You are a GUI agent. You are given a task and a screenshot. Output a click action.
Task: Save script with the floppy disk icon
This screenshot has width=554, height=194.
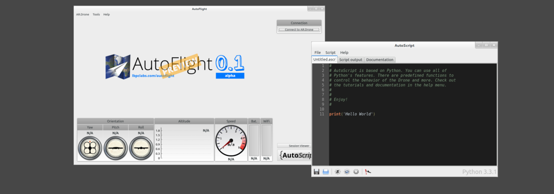316,172
